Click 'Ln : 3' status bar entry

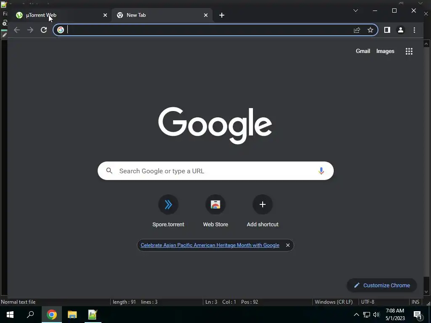211,302
